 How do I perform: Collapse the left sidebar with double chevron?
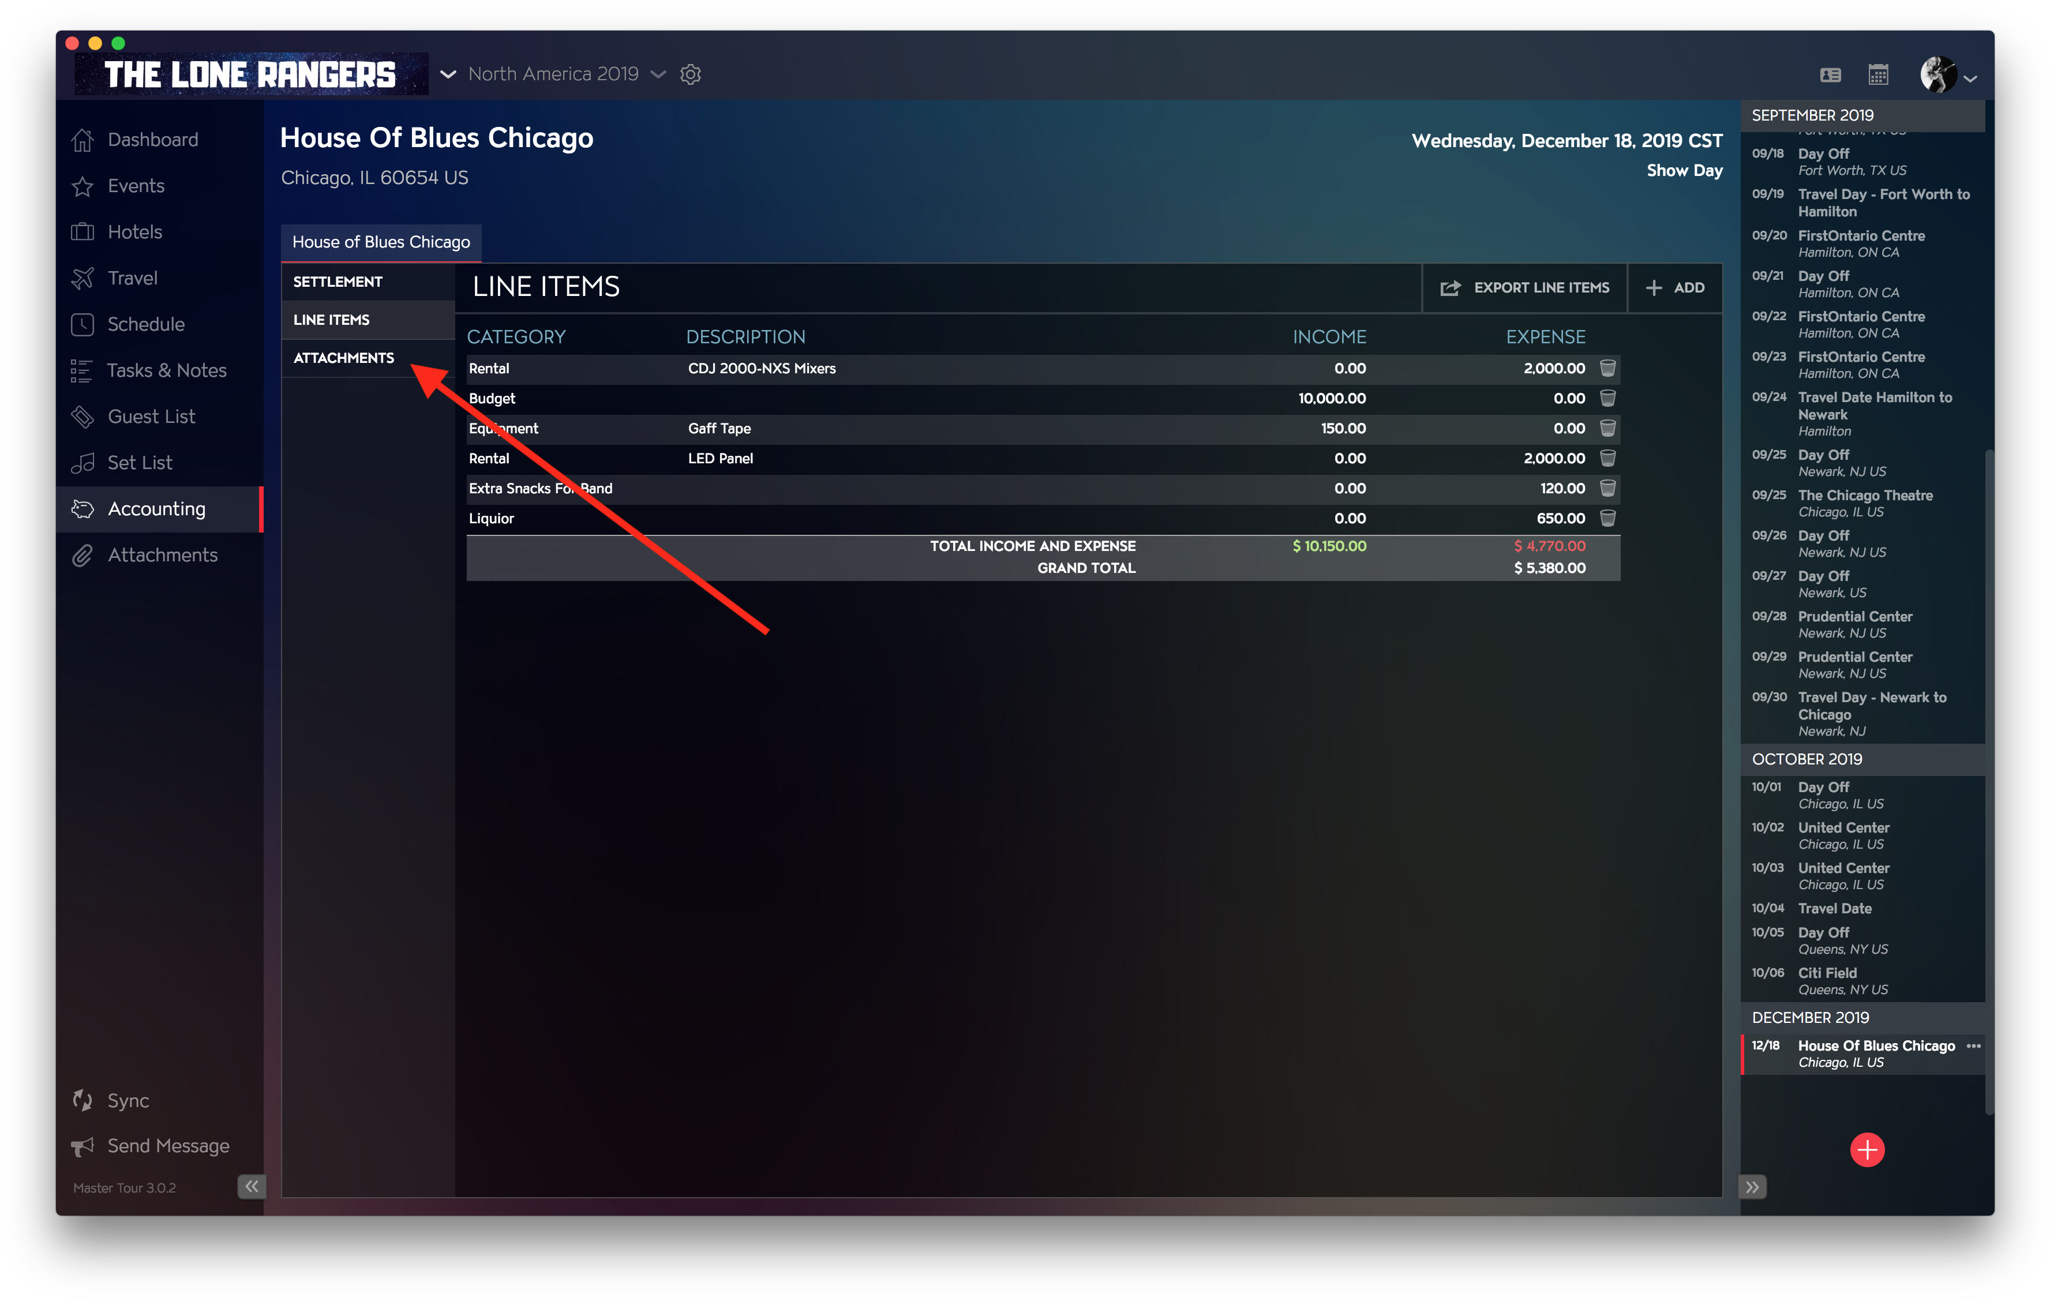[x=251, y=1186]
